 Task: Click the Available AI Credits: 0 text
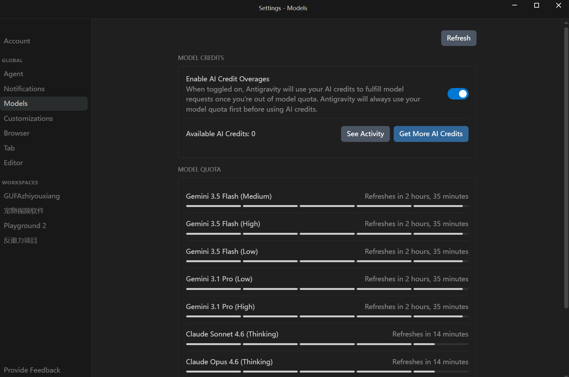(x=221, y=134)
